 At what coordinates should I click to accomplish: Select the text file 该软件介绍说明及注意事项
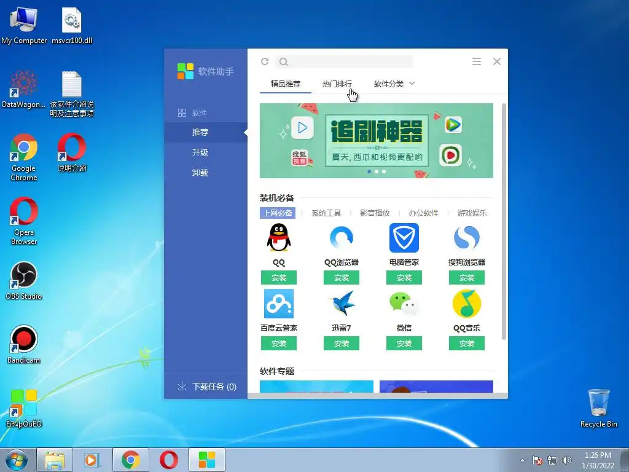click(72, 94)
